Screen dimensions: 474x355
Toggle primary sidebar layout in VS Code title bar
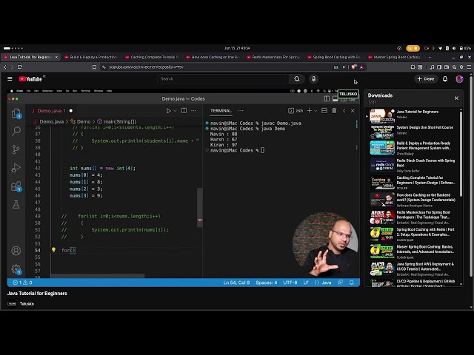327,98
